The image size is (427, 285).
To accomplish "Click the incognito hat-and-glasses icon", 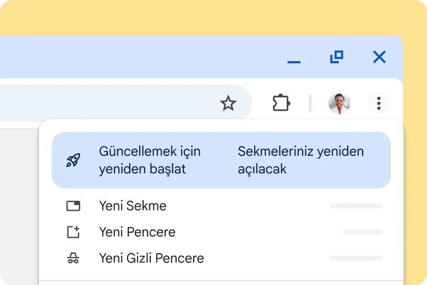I will 73,258.
